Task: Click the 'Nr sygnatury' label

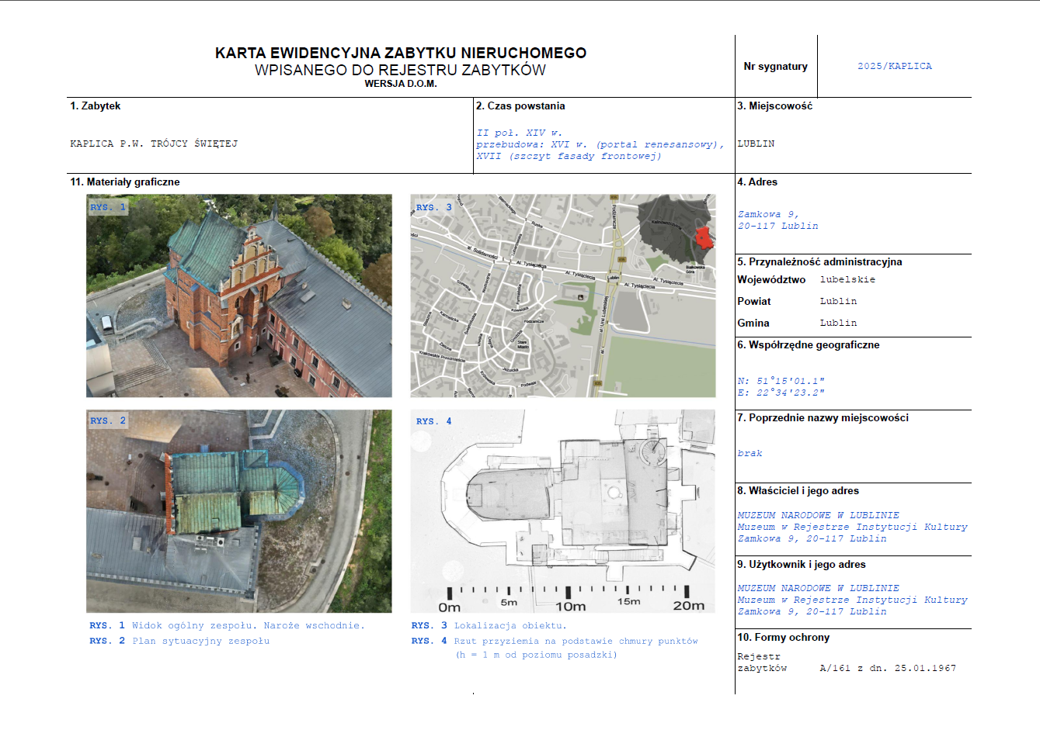Action: click(775, 67)
